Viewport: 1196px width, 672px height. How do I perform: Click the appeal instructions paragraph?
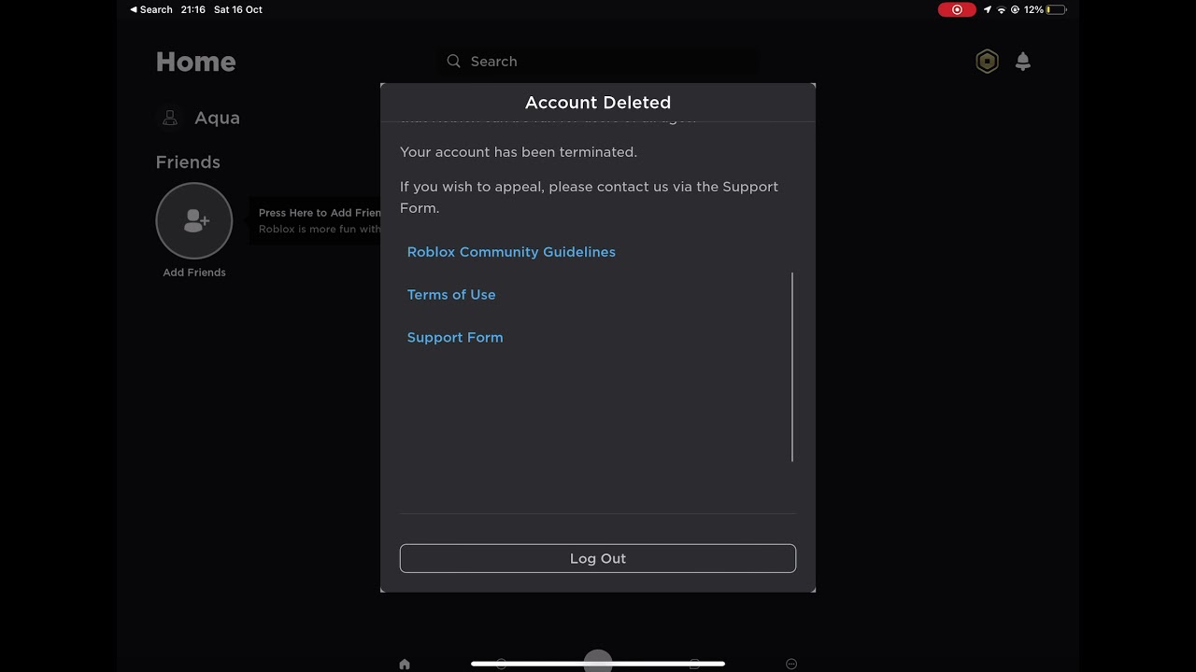pyautogui.click(x=589, y=197)
